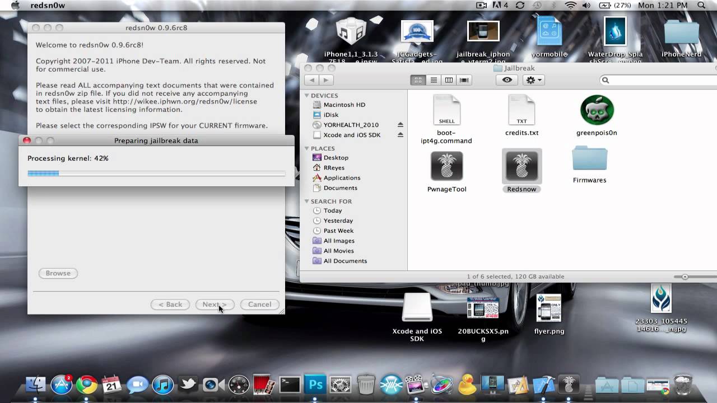Open the Finder action gear menu
The height and width of the screenshot is (403, 717).
533,80
